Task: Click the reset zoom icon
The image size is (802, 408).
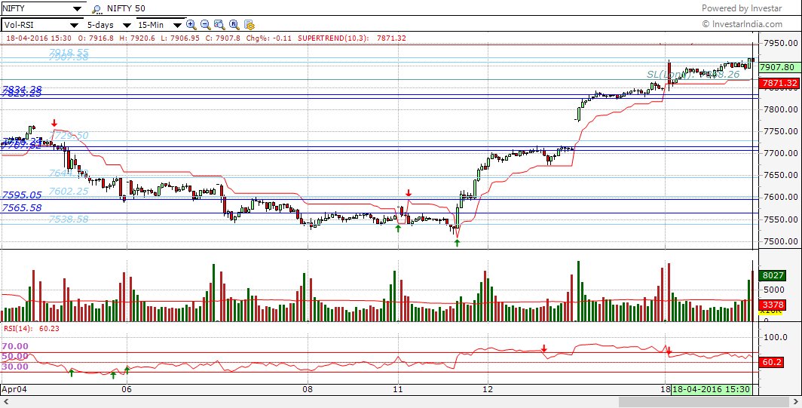Action: (x=234, y=24)
